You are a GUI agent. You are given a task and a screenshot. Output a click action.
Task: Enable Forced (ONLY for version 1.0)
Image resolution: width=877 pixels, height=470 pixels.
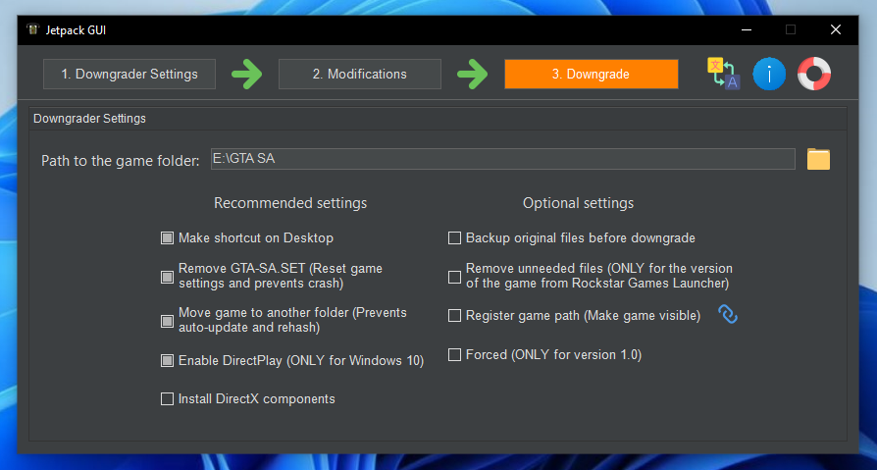tap(455, 355)
